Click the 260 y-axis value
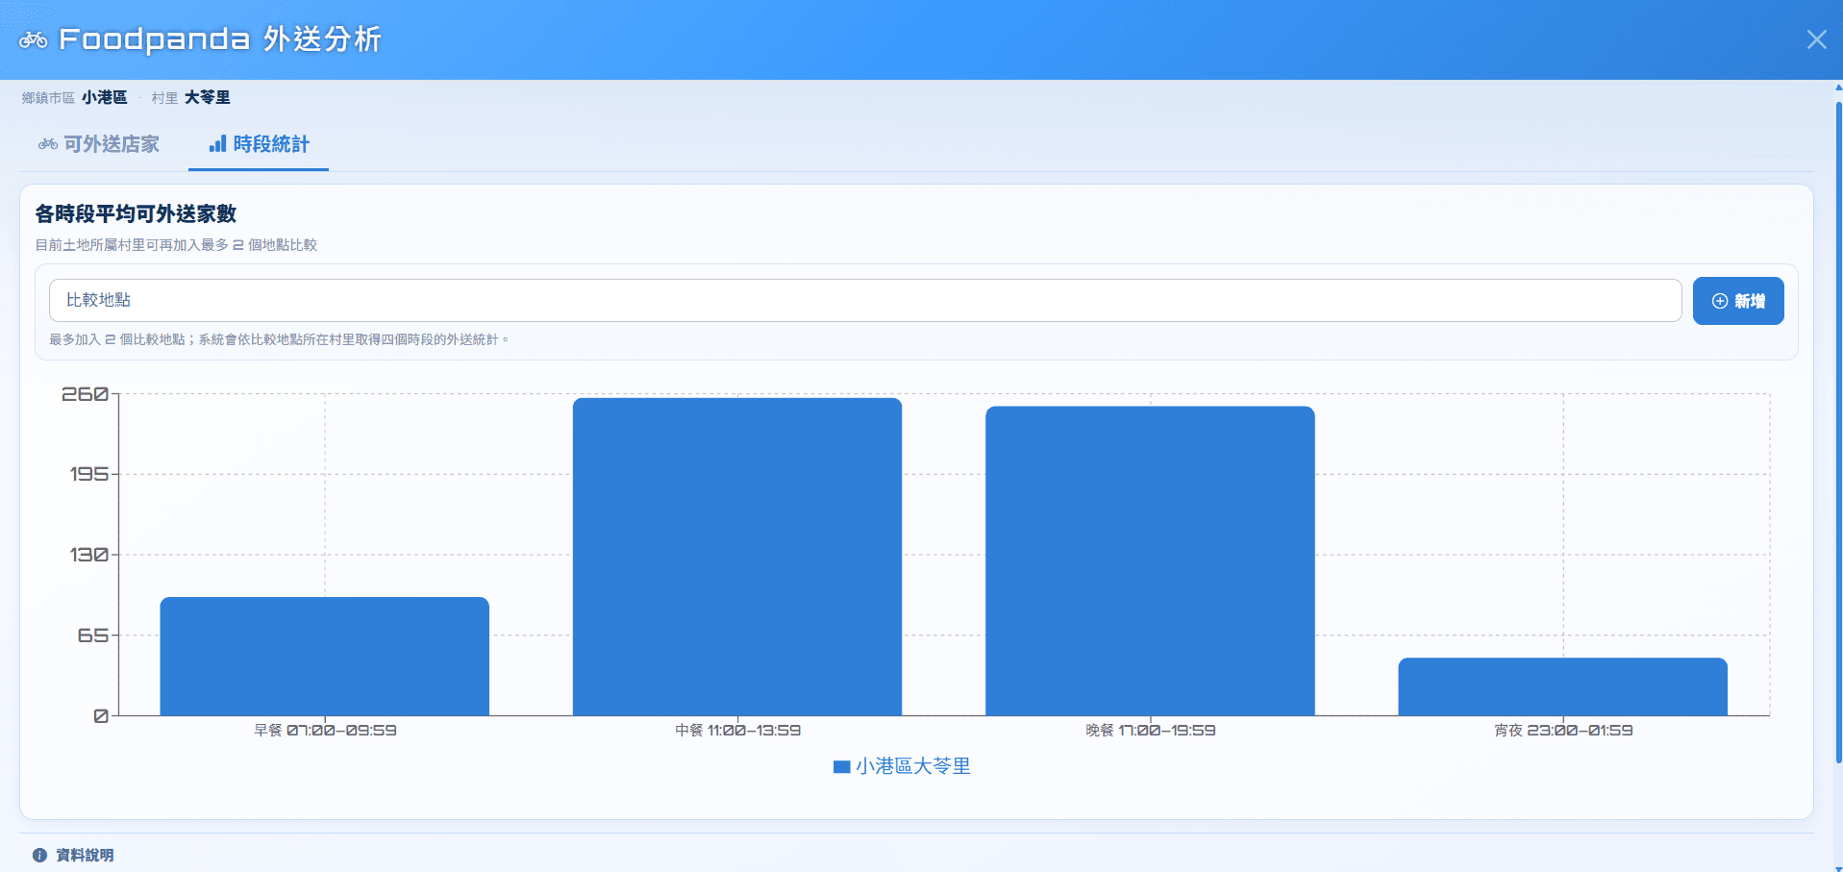This screenshot has height=872, width=1843. click(x=86, y=394)
